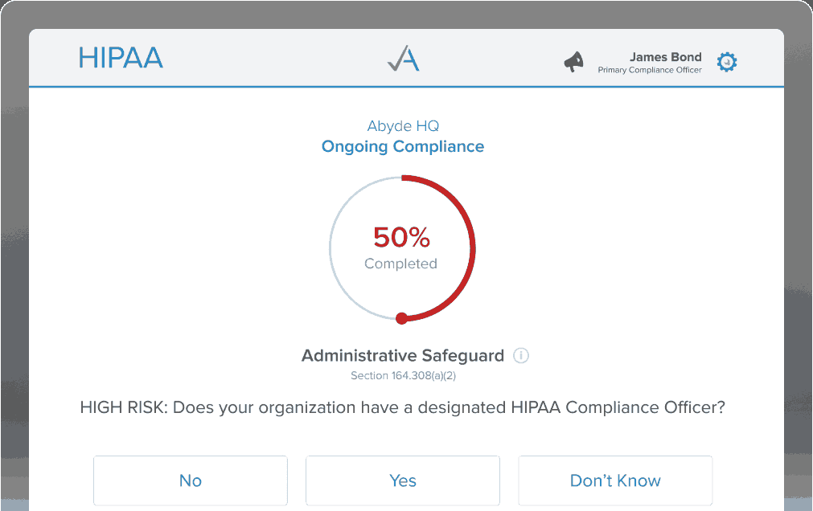Click the Primary Compliance Officer subtitle
The image size is (813, 511).
tap(648, 70)
